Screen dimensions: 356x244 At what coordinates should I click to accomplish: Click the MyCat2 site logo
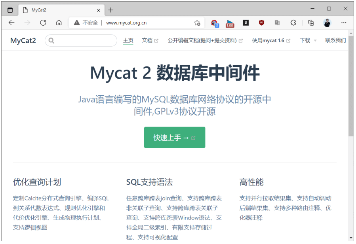tap(23, 41)
